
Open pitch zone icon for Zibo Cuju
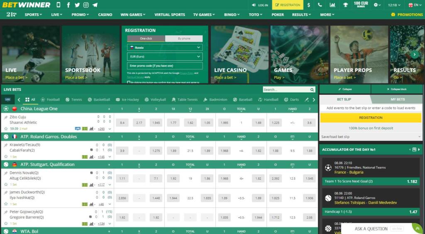85,129
